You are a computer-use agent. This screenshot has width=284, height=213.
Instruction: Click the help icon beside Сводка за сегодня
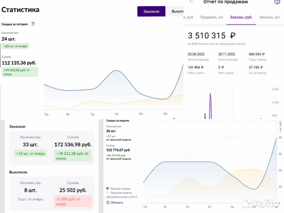coord(33,24)
